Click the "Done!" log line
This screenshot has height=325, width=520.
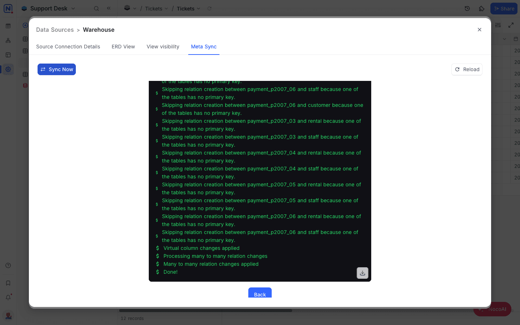170,272
